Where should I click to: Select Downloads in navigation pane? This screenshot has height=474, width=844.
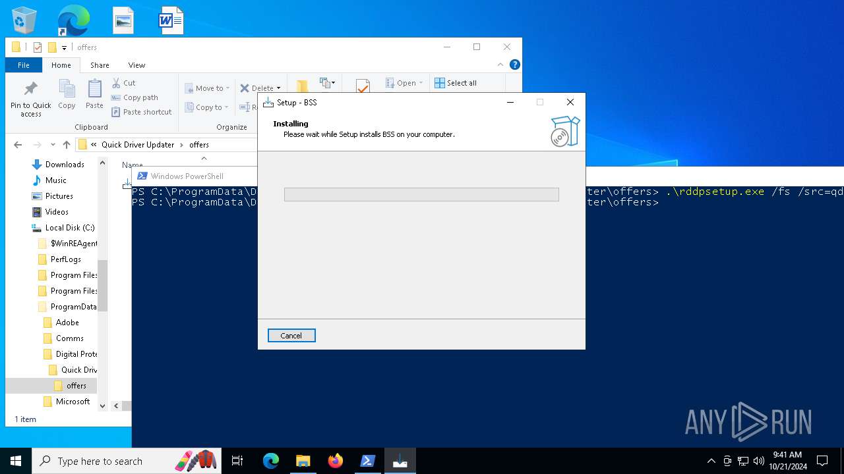coord(65,165)
